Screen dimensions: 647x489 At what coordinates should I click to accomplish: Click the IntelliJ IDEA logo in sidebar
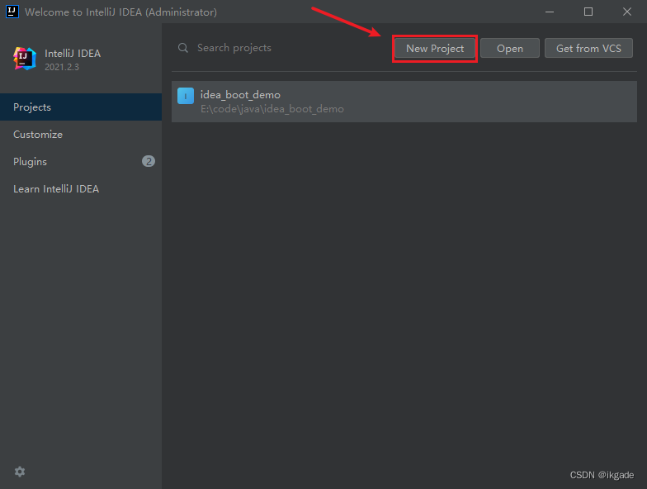(25, 59)
